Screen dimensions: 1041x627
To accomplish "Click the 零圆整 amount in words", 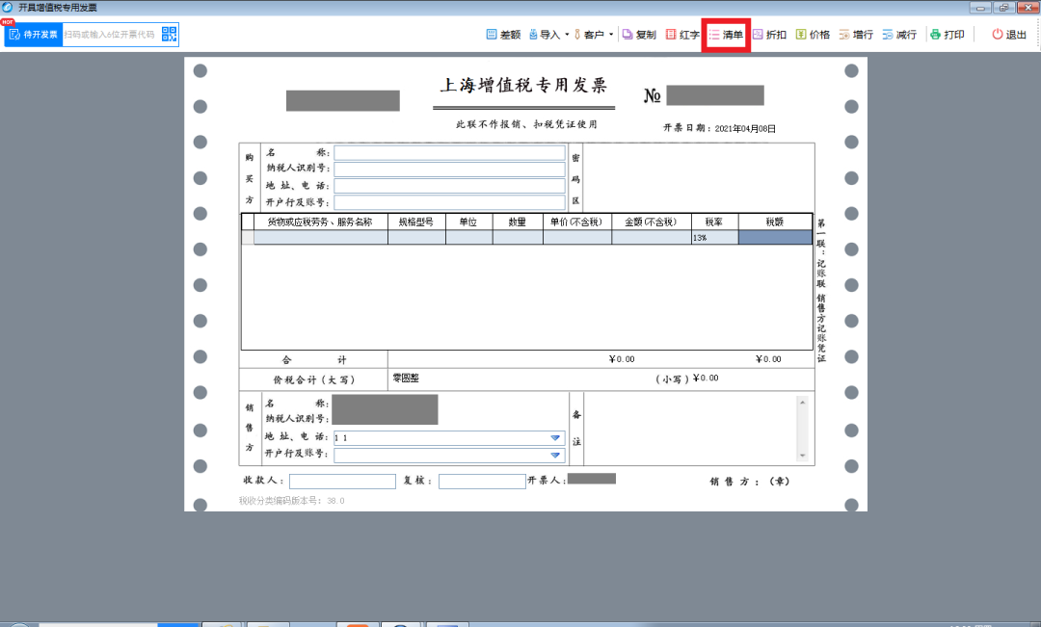I will pyautogui.click(x=406, y=379).
